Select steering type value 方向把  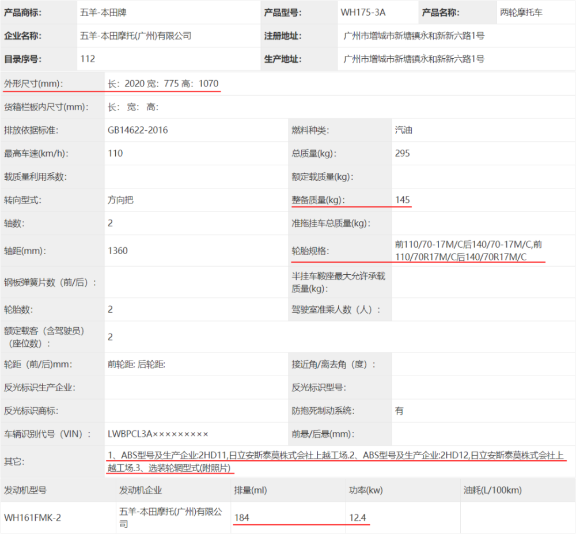(x=120, y=200)
